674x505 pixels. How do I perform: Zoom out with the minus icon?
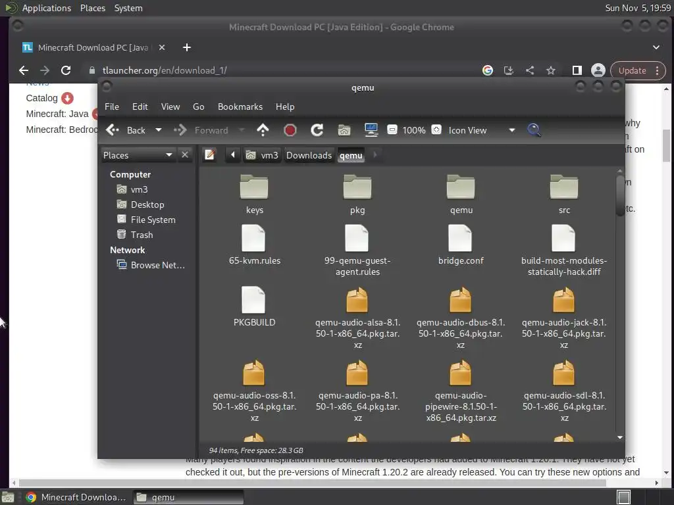click(x=392, y=130)
